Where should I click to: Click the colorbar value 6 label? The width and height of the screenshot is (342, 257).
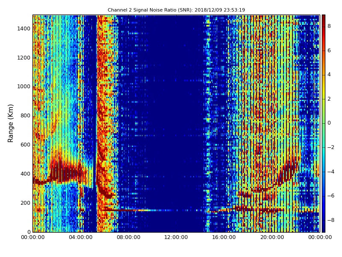[329, 51]
